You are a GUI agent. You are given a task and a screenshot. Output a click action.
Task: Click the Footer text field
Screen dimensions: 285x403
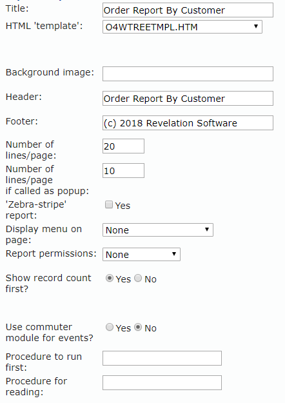188,123
